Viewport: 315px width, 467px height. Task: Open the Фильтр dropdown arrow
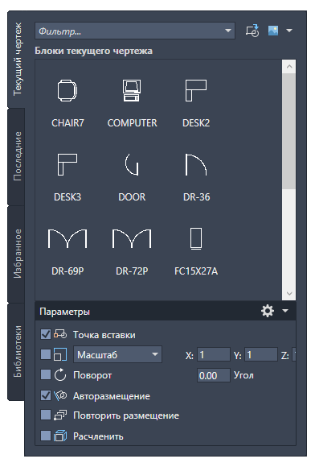(x=228, y=31)
